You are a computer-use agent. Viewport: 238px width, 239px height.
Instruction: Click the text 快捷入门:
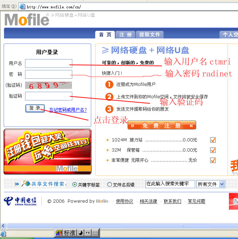coord(112,73)
